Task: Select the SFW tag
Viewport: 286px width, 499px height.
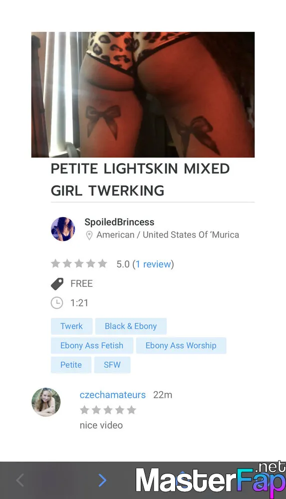Action: pyautogui.click(x=112, y=365)
